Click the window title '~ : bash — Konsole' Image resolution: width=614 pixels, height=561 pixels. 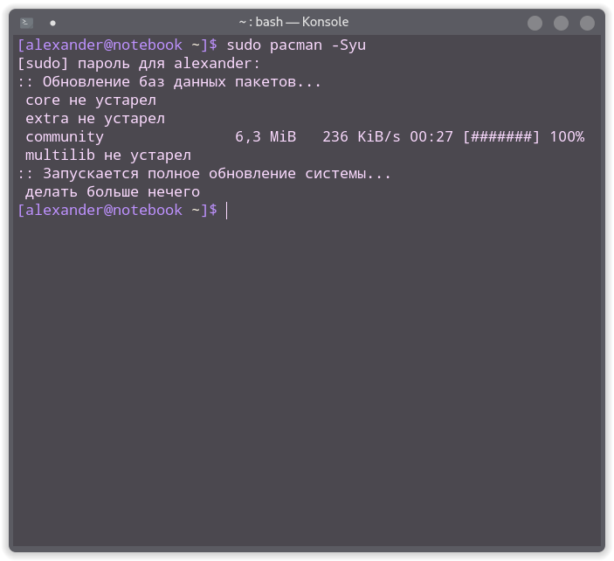(x=293, y=22)
